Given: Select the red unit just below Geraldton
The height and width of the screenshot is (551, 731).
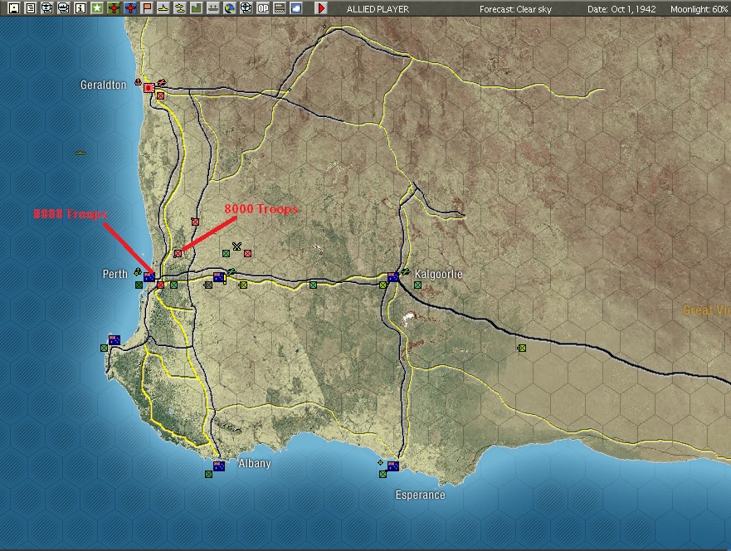Looking at the screenshot, I should click(x=160, y=96).
